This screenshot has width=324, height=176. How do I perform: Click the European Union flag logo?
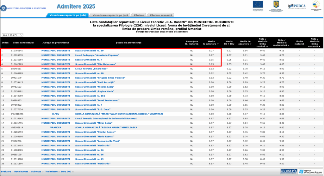[258, 5]
